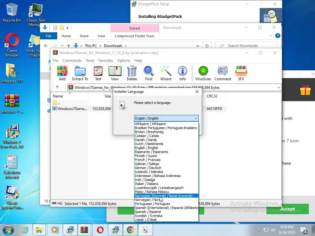Screen dimensions: 315x236
Task: Select Classic System Control desktop icon
Action: coord(12,197)
